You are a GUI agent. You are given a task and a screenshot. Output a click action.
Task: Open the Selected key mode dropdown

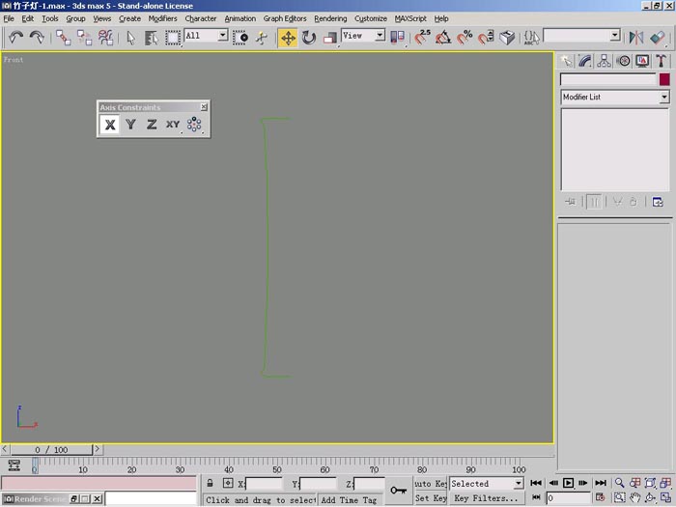pyautogui.click(x=519, y=483)
